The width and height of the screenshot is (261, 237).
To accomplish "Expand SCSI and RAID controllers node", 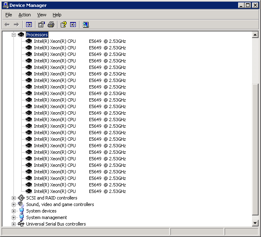I will click(x=13, y=198).
